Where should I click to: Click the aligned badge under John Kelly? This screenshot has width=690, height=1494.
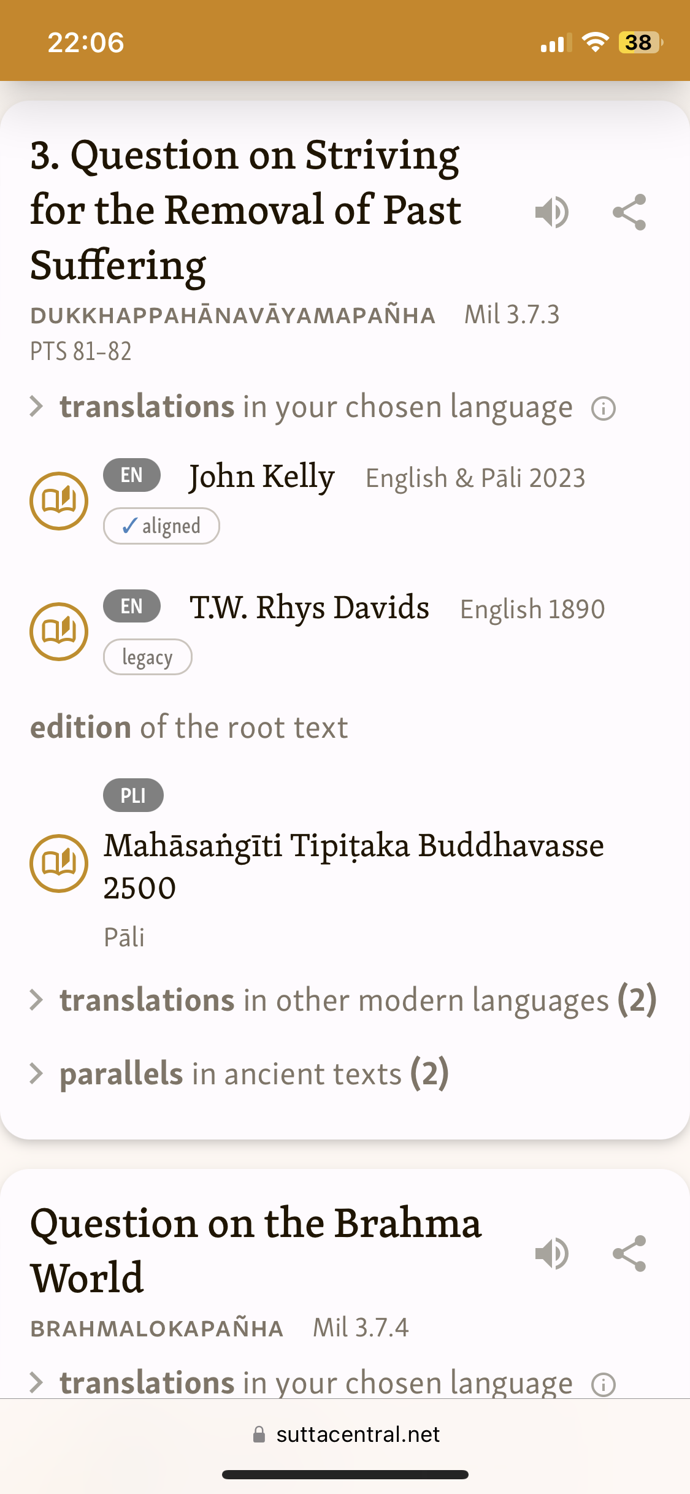[x=161, y=526]
